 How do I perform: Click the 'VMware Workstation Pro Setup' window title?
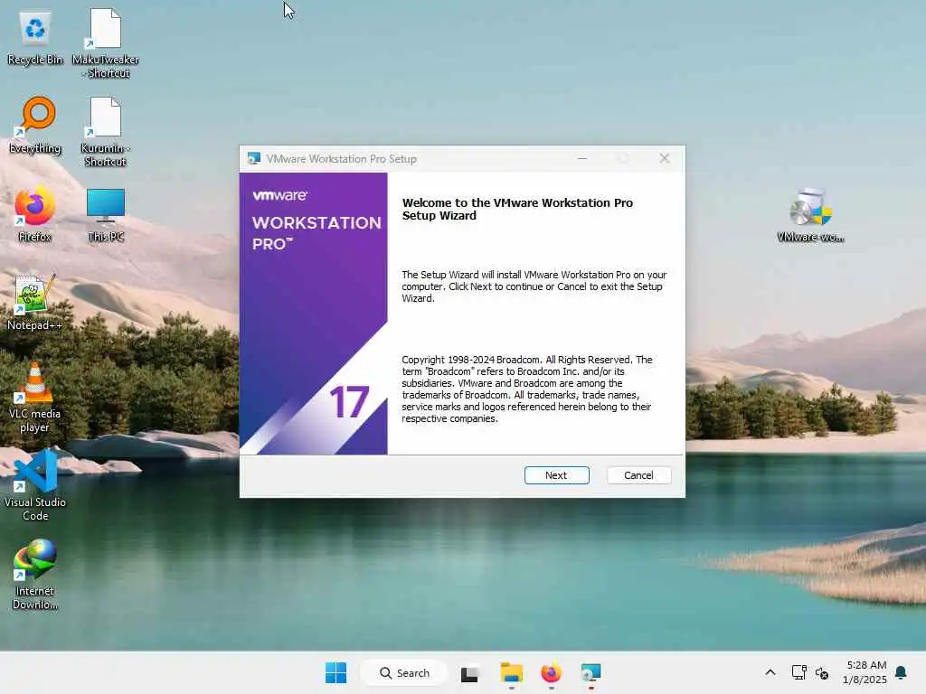[x=341, y=159]
